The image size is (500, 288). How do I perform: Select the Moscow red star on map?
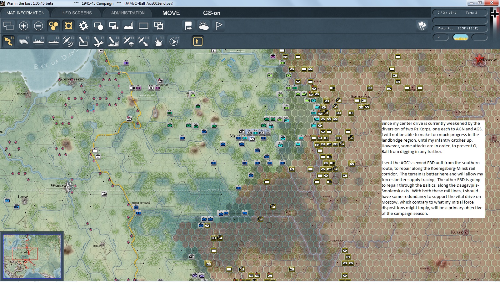click(479, 59)
